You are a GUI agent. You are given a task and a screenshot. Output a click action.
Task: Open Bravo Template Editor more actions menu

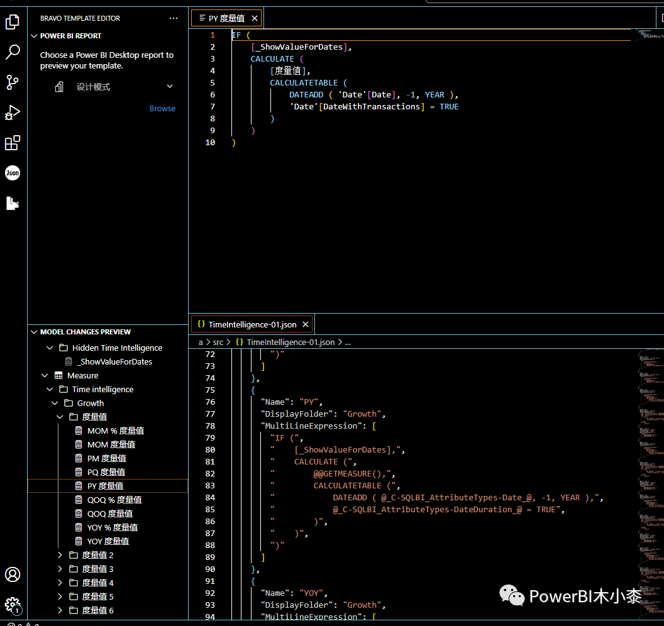coord(173,18)
